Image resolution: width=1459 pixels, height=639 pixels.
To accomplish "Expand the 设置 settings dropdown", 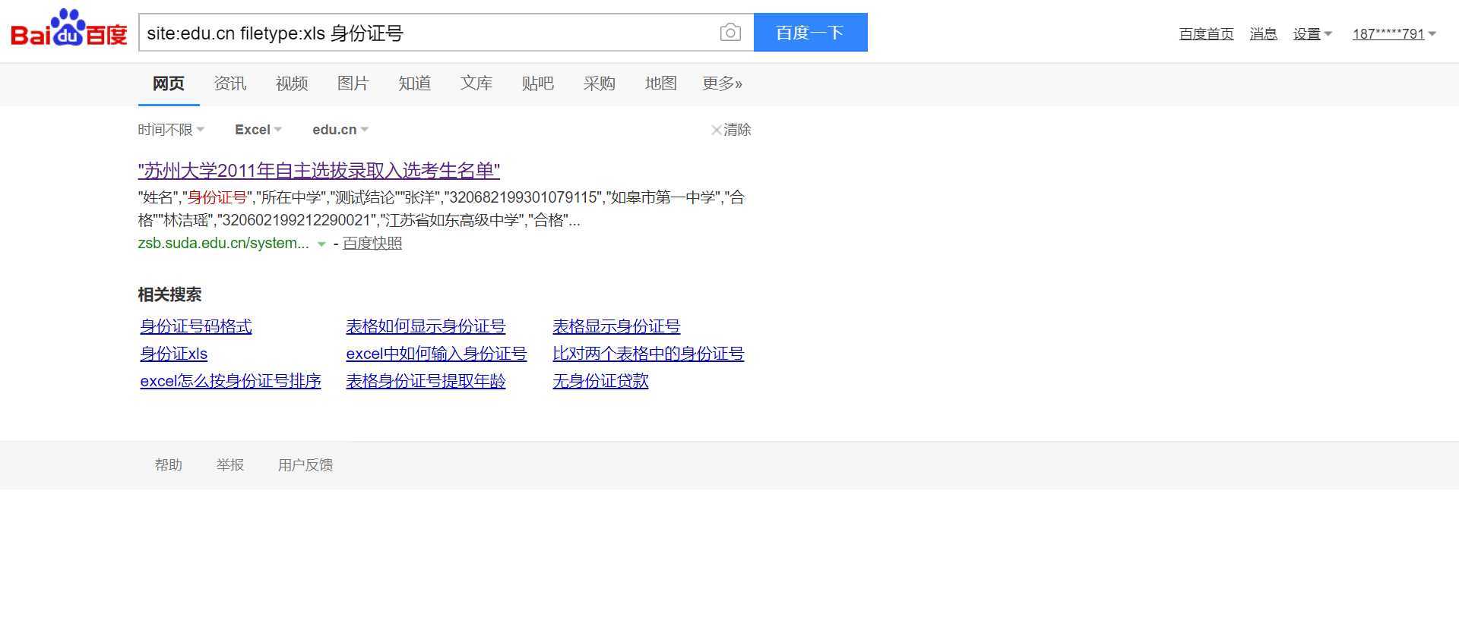I will click(x=1312, y=34).
